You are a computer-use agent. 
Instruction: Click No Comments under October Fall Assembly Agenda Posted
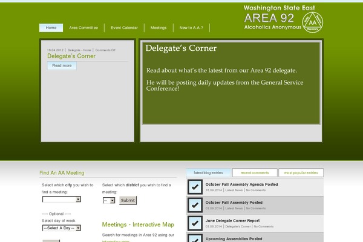[x=255, y=190]
